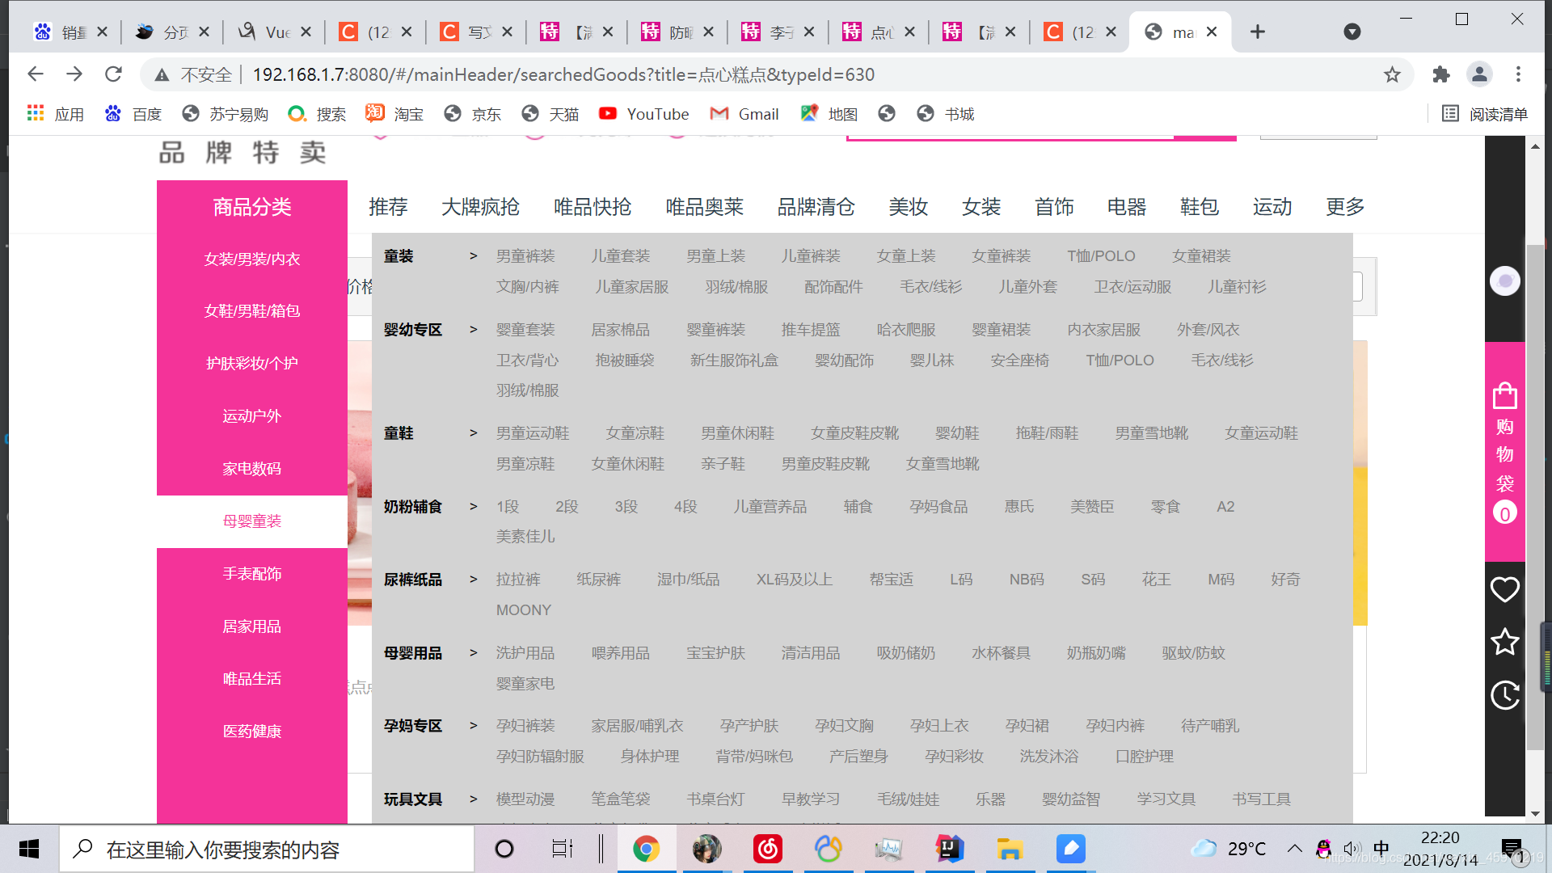Select 母婴童装 in the category sidebar
Screen dimensions: 1552x873
point(252,521)
